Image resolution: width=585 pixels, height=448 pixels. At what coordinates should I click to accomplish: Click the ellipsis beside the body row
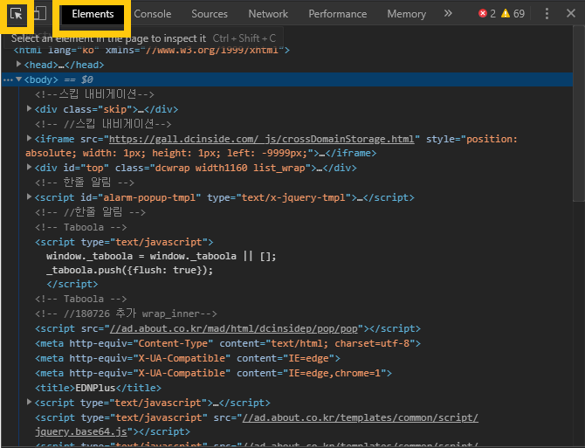pyautogui.click(x=8, y=79)
